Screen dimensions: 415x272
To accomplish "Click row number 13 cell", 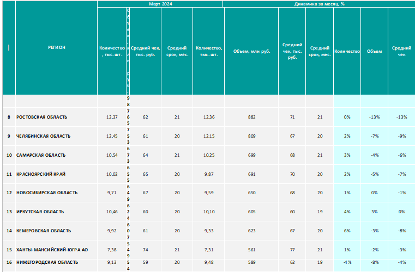I will click(x=9, y=212).
